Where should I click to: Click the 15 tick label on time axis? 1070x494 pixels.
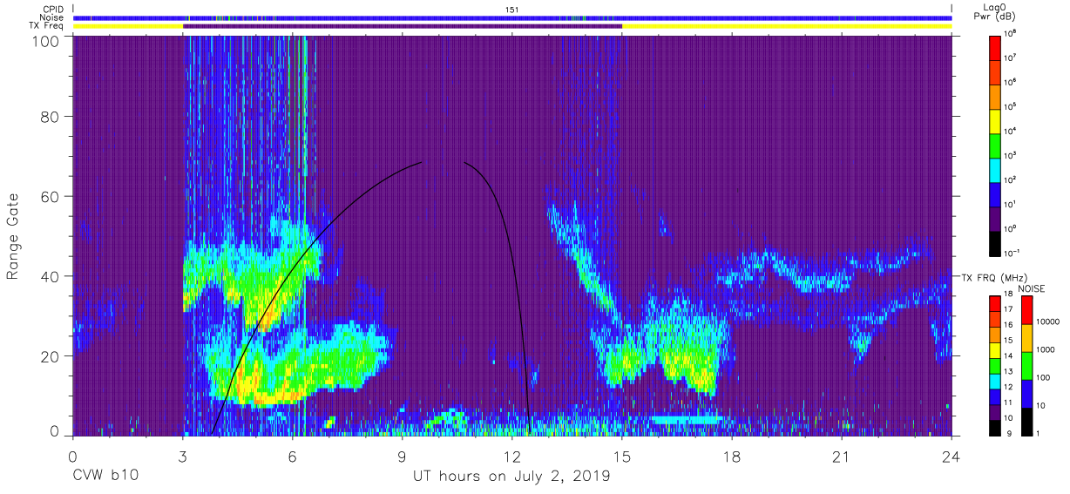pyautogui.click(x=622, y=457)
